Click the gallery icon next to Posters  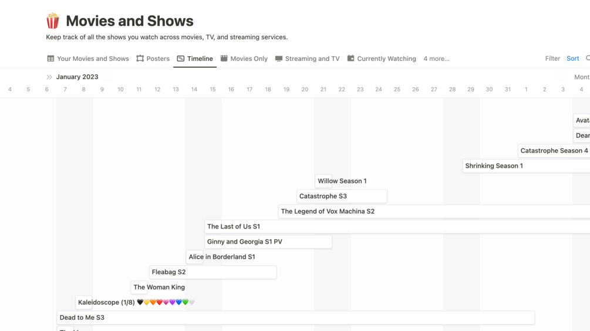(140, 59)
